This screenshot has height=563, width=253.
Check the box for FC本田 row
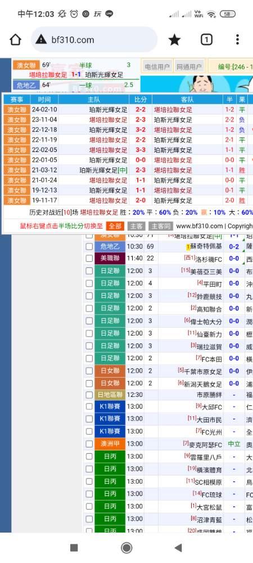click(x=89, y=358)
